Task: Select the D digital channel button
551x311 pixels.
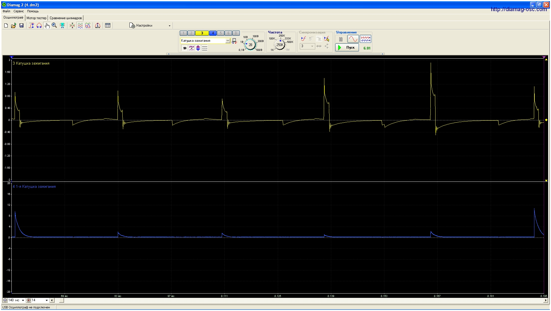Action: [236, 33]
